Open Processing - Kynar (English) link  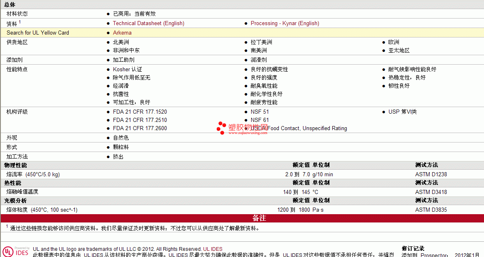click(285, 23)
